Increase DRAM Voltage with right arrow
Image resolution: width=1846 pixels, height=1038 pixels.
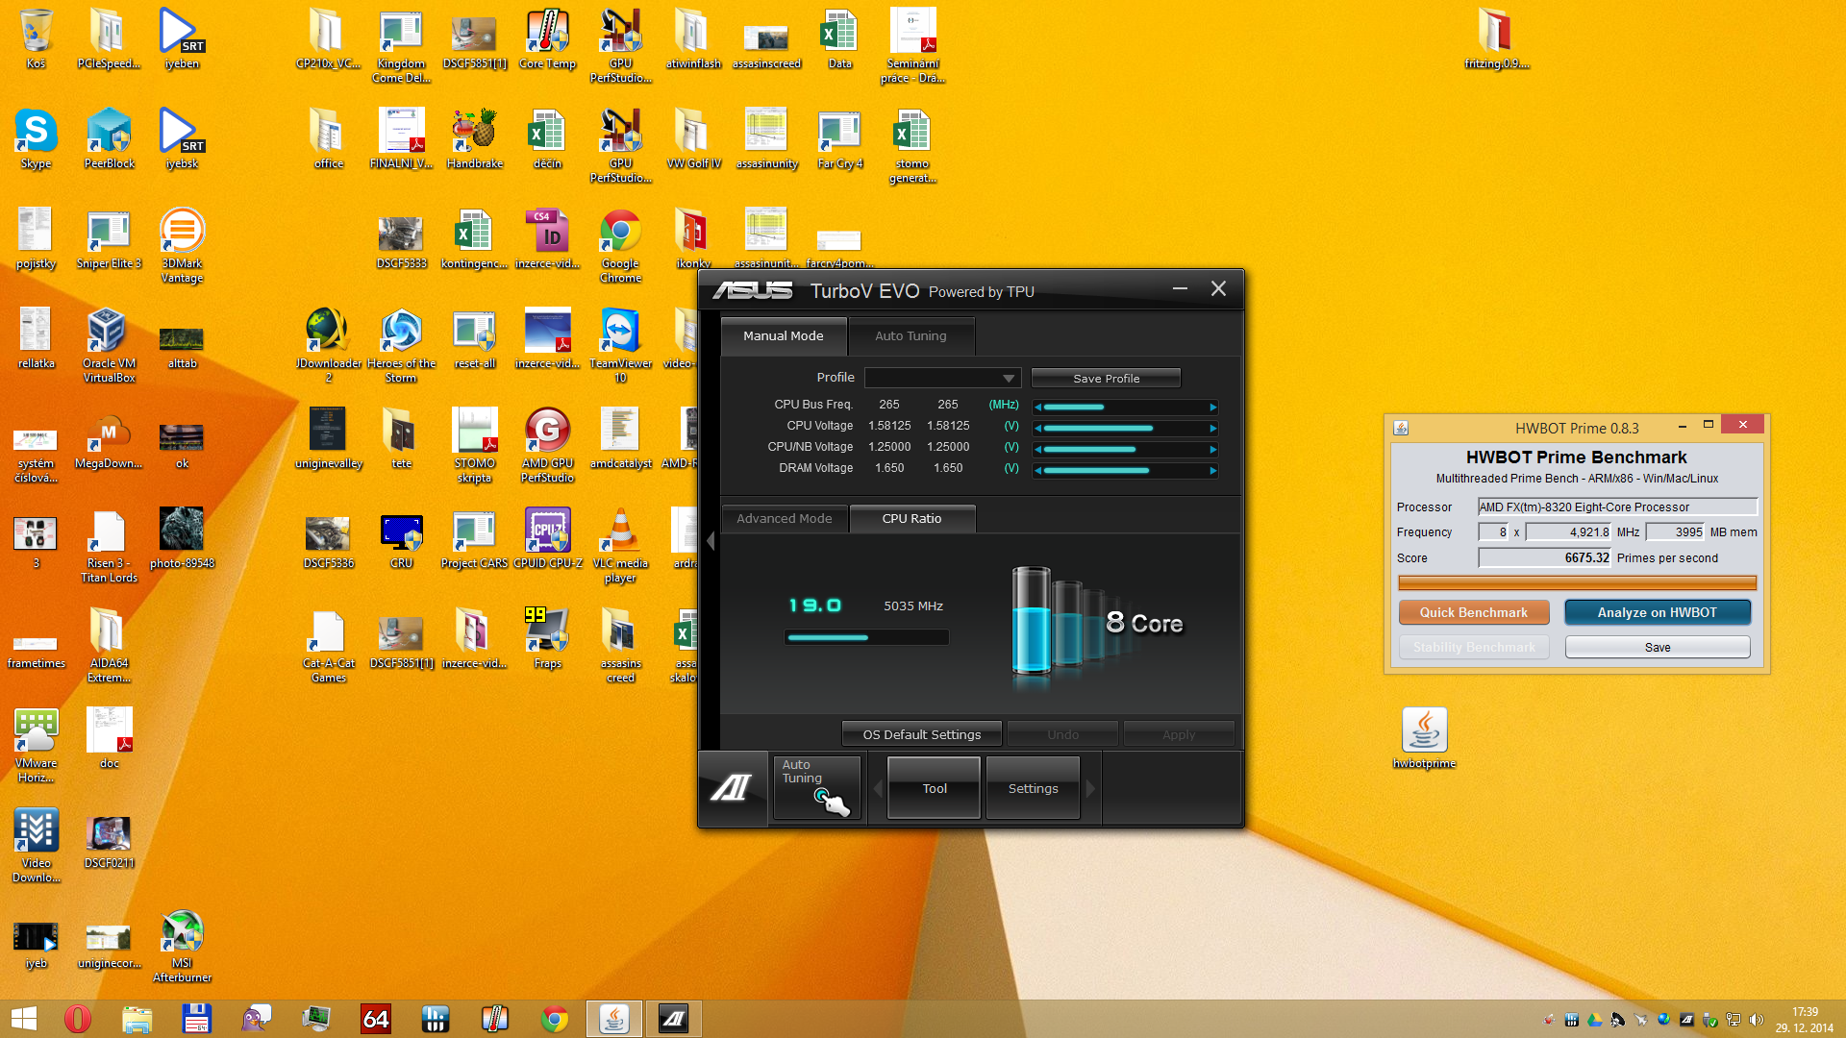click(1212, 471)
